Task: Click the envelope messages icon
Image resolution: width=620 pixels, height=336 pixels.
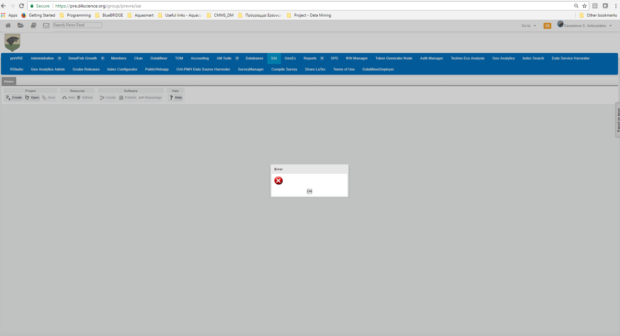Action: tap(46, 25)
